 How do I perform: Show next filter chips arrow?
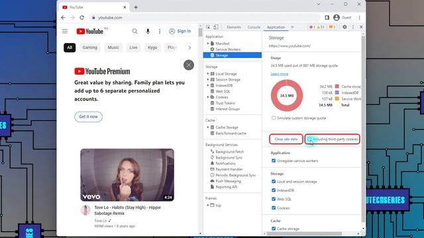(189, 48)
